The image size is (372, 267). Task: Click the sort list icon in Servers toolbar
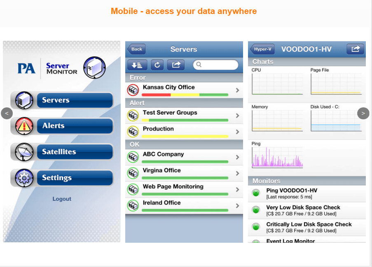click(x=137, y=65)
